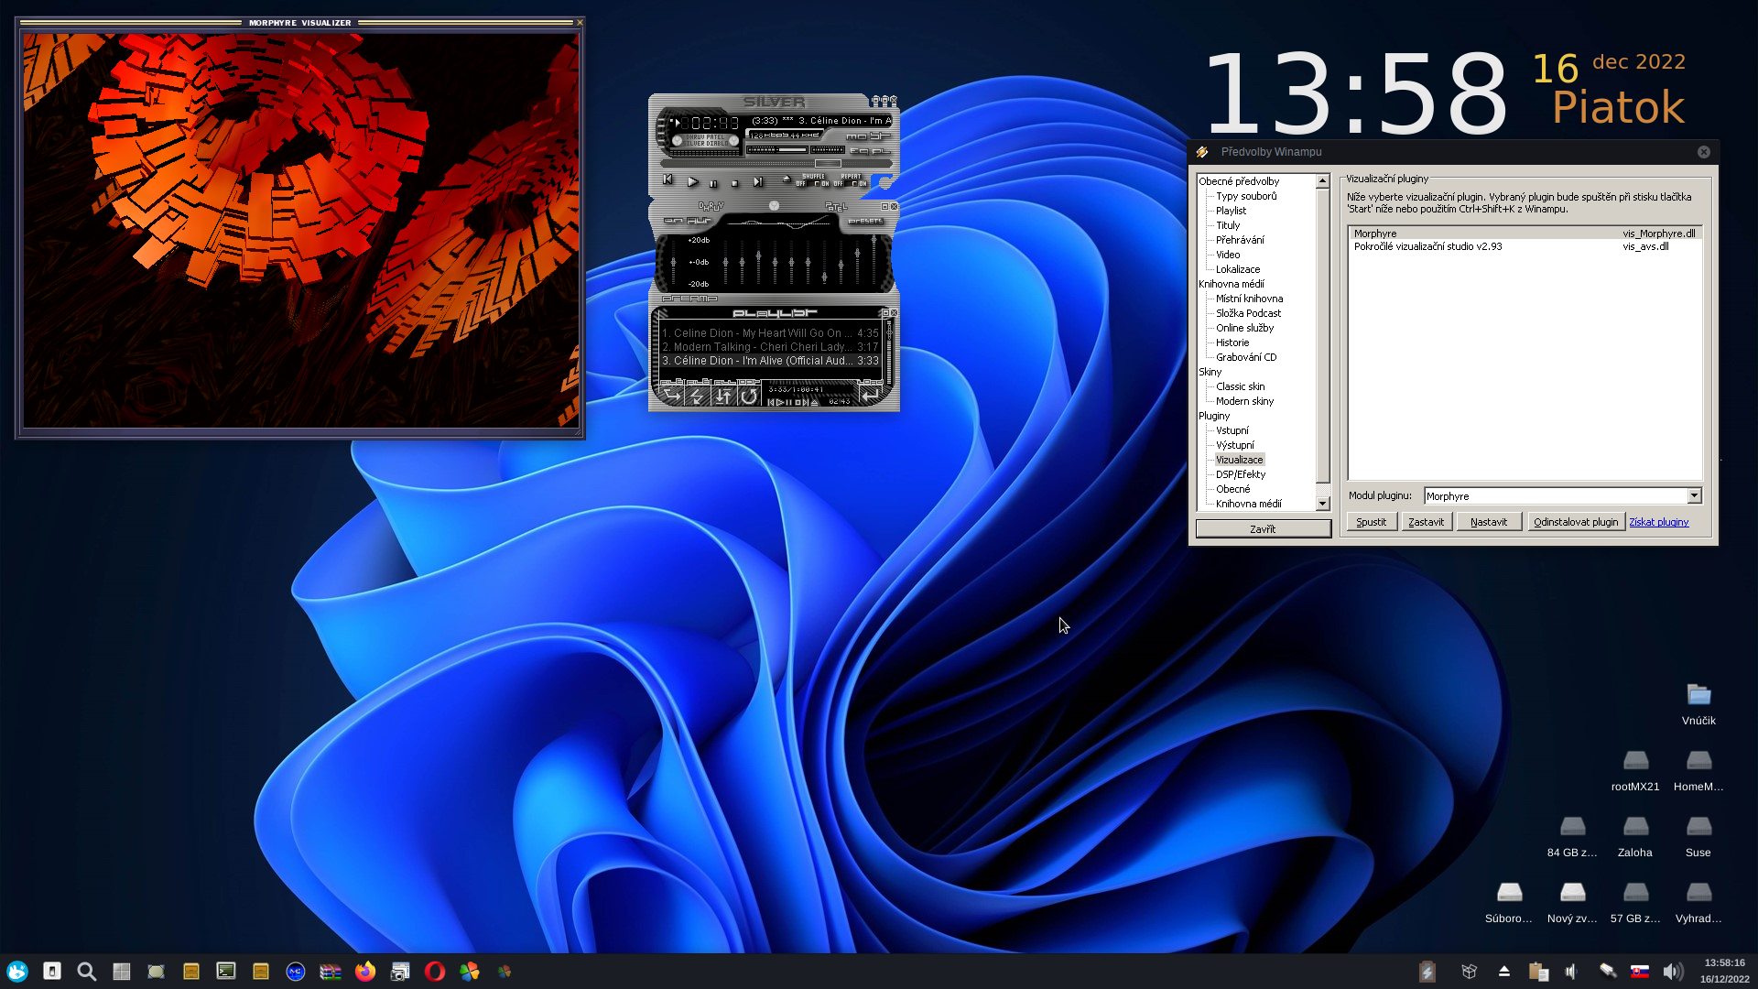Click the Play button in Winamp

click(x=693, y=181)
